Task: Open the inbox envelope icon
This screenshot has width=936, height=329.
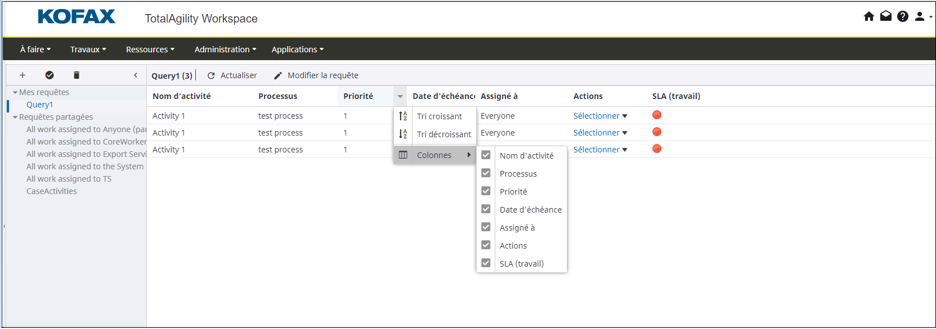Action: [885, 16]
